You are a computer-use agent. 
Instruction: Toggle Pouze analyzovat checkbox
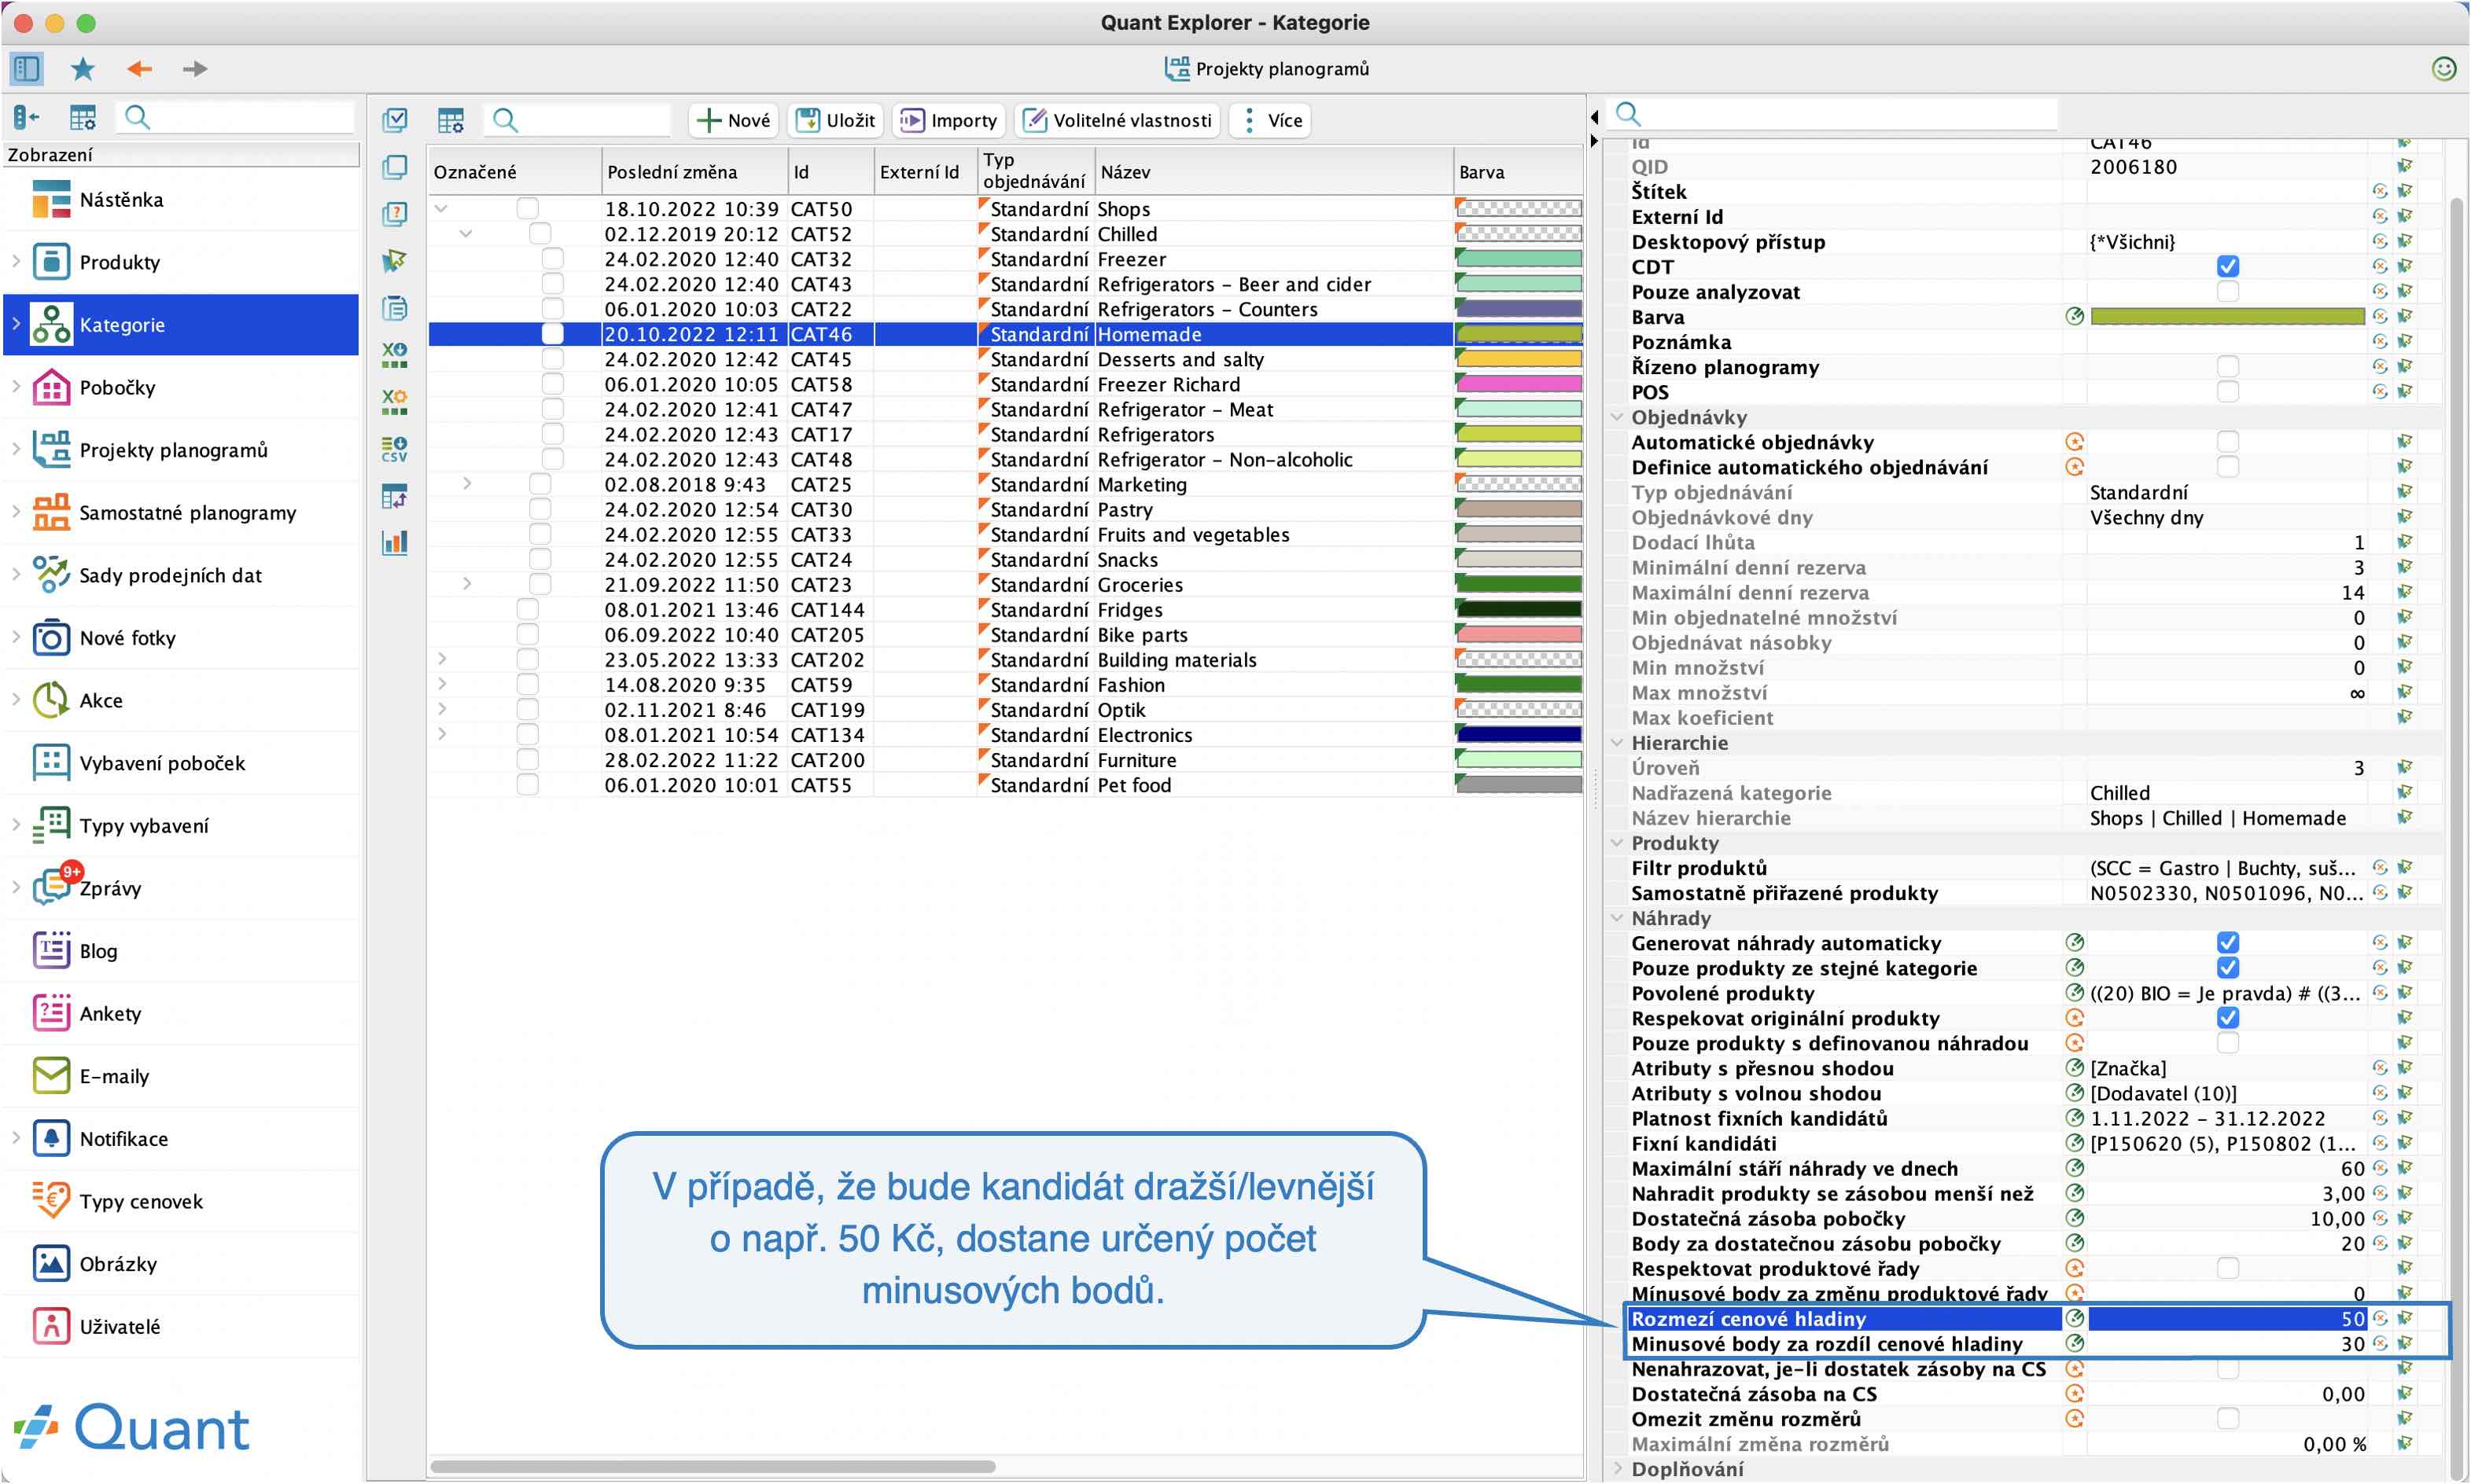(x=2227, y=292)
